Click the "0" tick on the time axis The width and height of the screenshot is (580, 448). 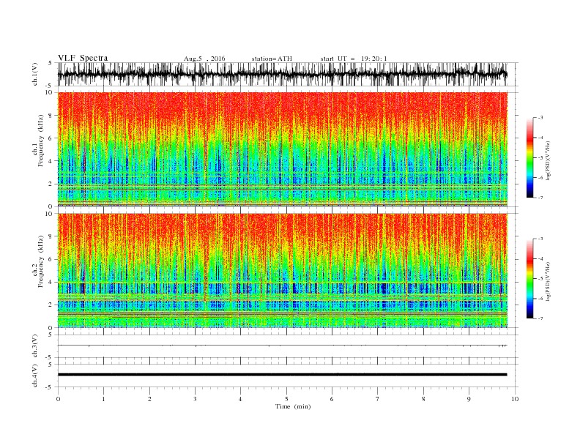(58, 399)
